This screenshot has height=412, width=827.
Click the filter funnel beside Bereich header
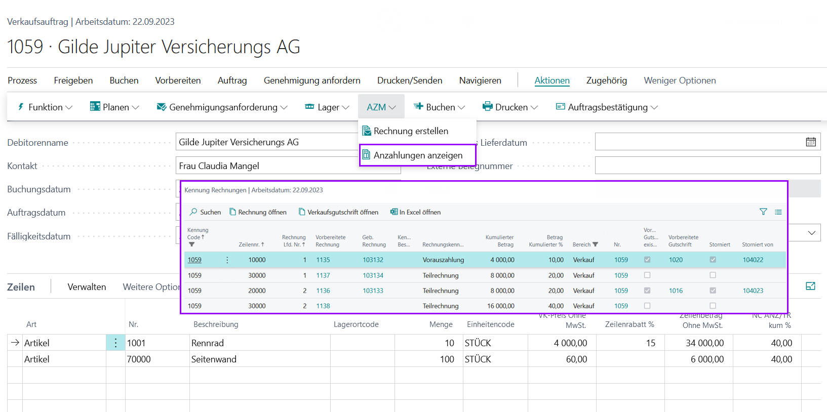tap(596, 244)
